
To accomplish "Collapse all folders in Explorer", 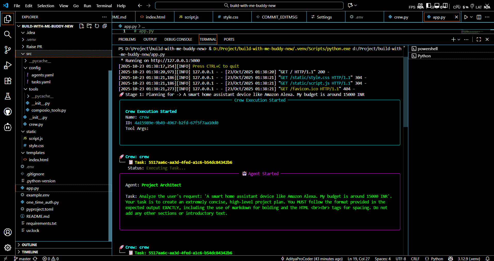I will 105,26.
